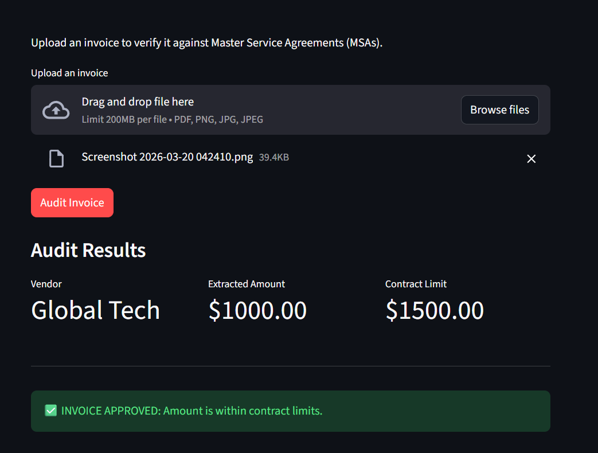Click the uploaded file document icon

56,159
